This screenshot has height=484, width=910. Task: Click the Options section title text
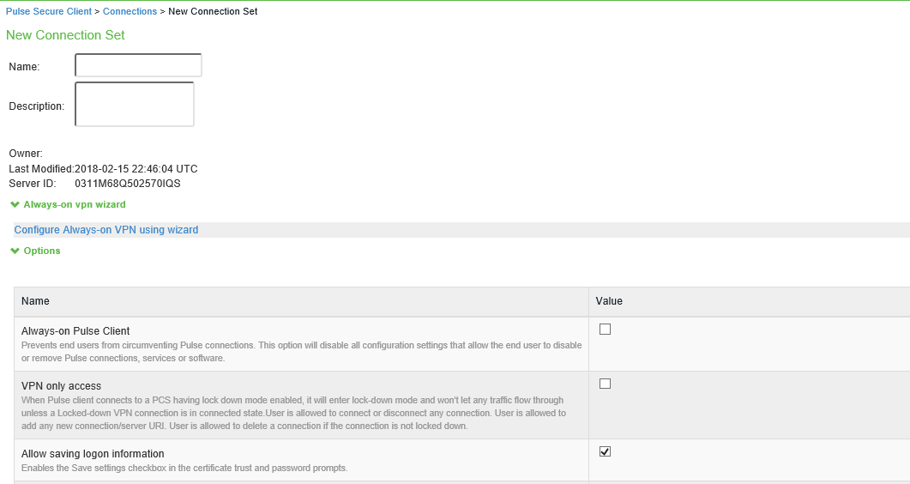coord(42,251)
